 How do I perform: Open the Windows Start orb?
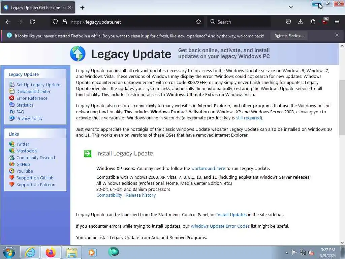9,252
